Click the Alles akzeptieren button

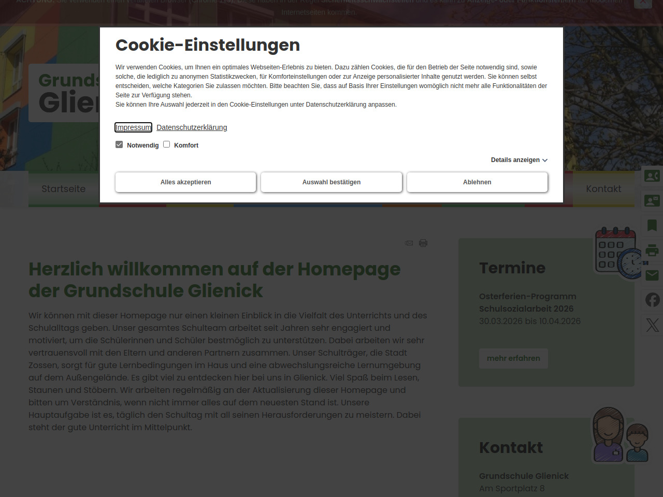[185, 182]
